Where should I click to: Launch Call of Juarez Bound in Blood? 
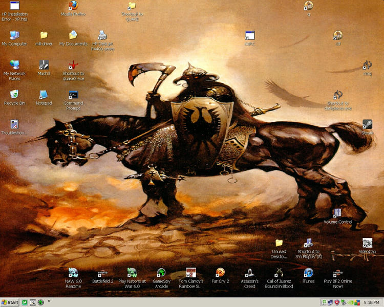coord(279,278)
